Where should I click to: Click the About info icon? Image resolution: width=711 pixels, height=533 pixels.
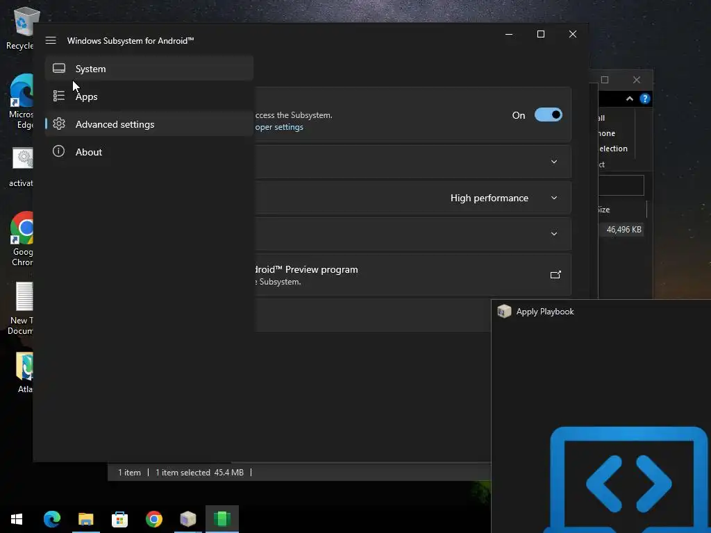pos(58,151)
